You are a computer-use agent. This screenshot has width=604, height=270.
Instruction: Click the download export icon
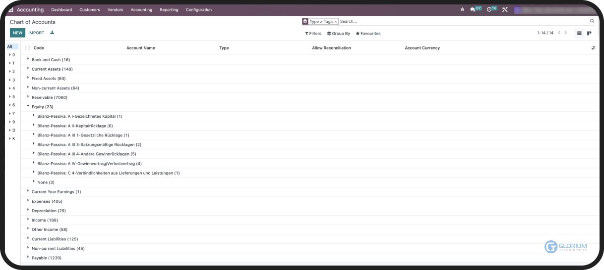pyautogui.click(x=53, y=33)
